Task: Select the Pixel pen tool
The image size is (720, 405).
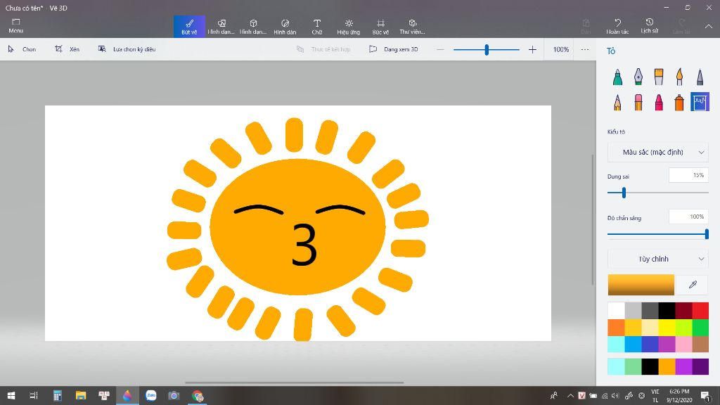Action: coord(700,77)
